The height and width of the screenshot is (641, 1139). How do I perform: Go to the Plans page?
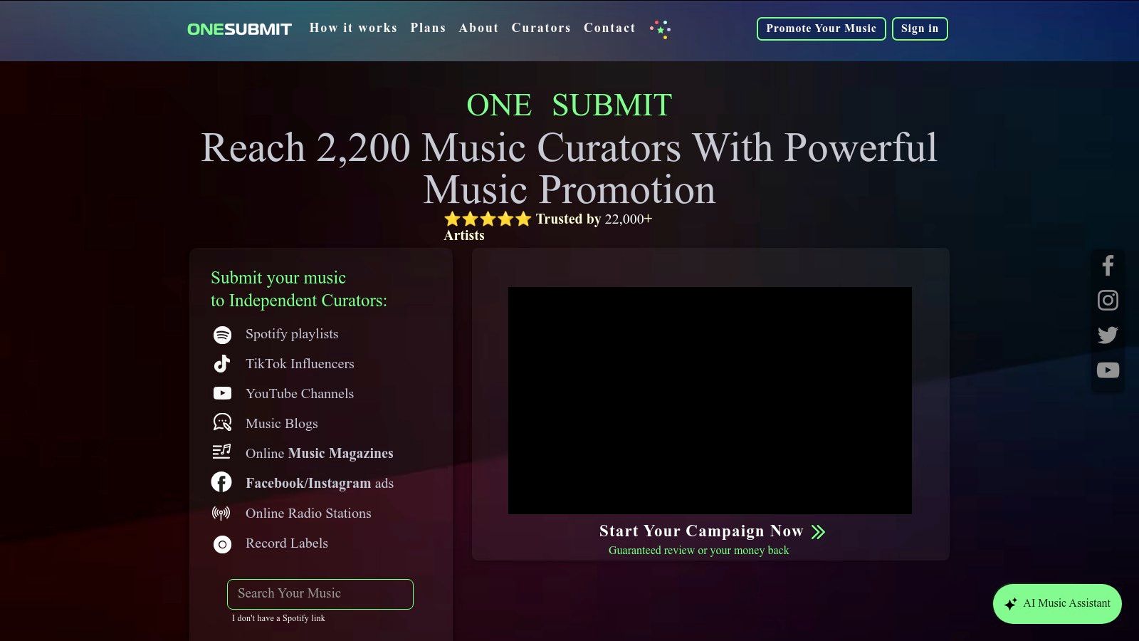point(428,28)
